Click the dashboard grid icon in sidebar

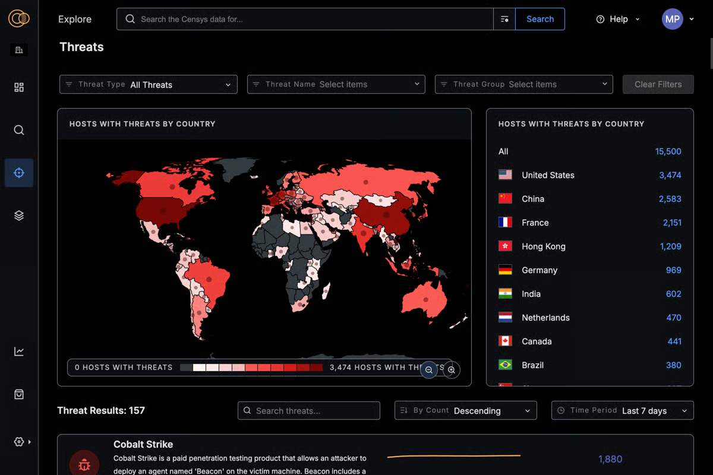click(x=18, y=87)
